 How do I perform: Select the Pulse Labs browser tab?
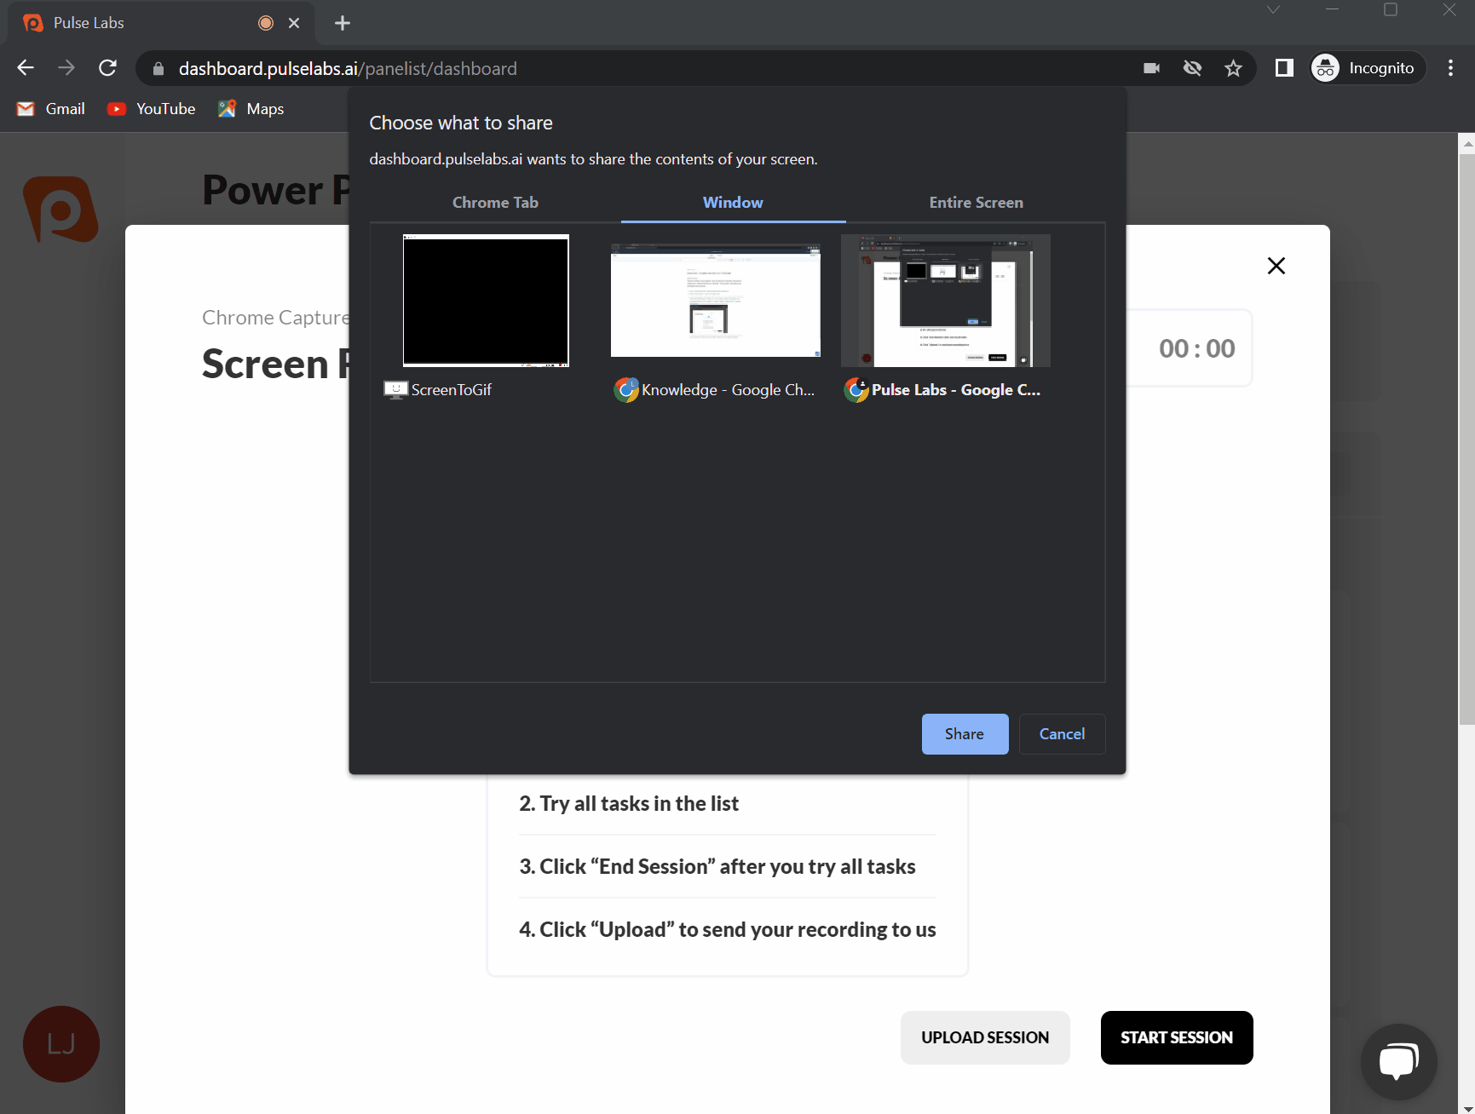click(160, 23)
